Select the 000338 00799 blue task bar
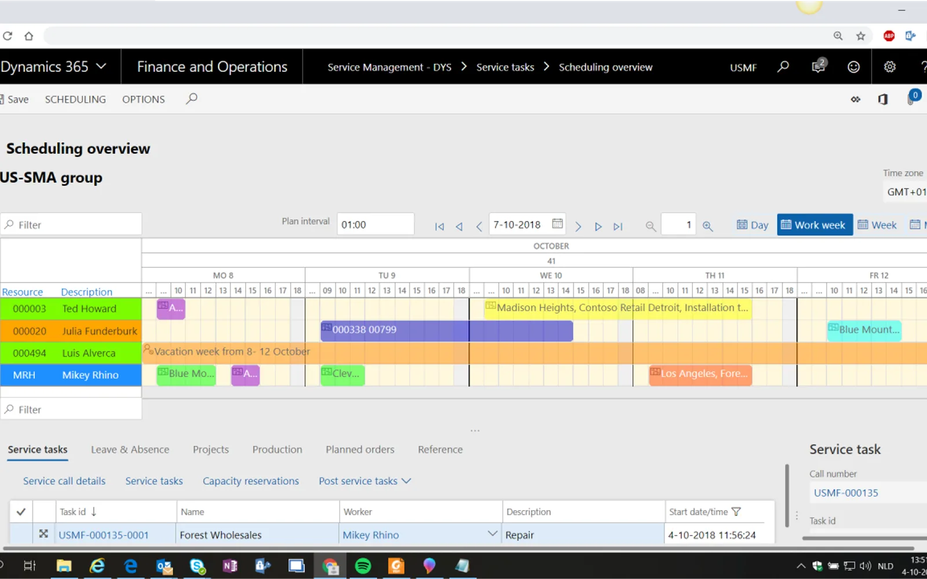 coord(447,331)
